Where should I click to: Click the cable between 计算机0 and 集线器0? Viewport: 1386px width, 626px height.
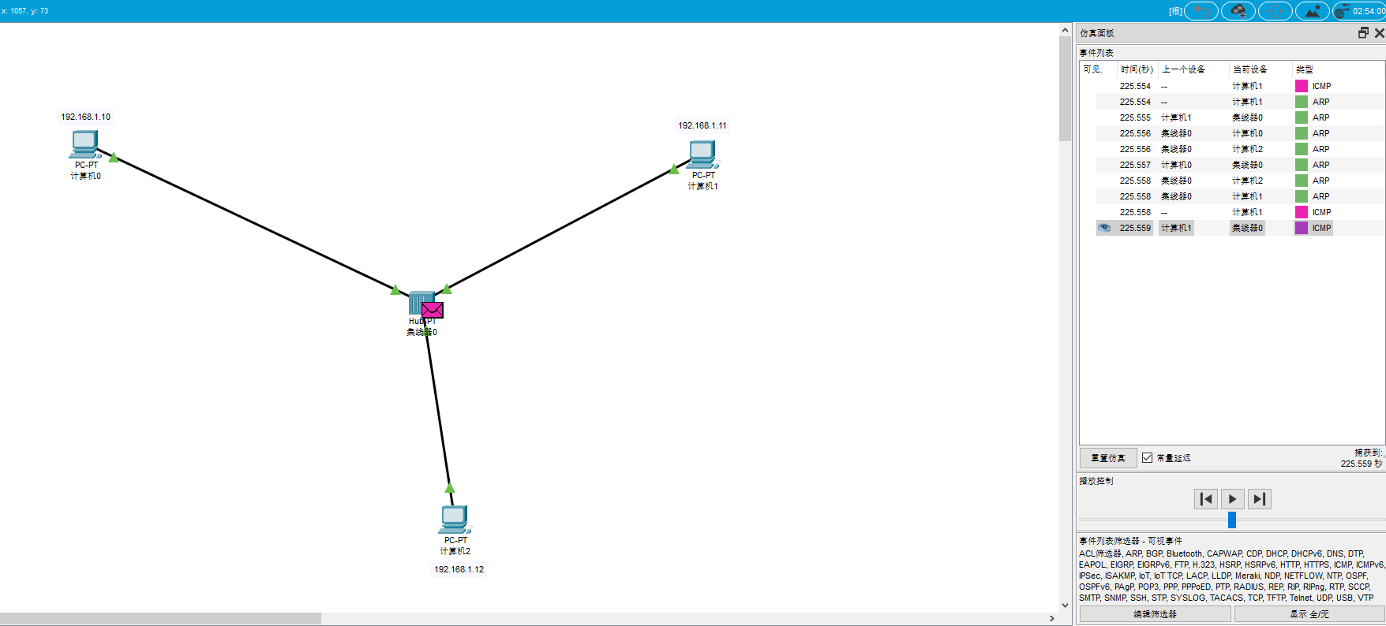253,221
